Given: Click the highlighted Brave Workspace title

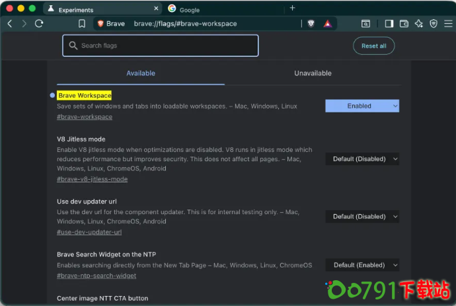Looking at the screenshot, I should (x=85, y=95).
